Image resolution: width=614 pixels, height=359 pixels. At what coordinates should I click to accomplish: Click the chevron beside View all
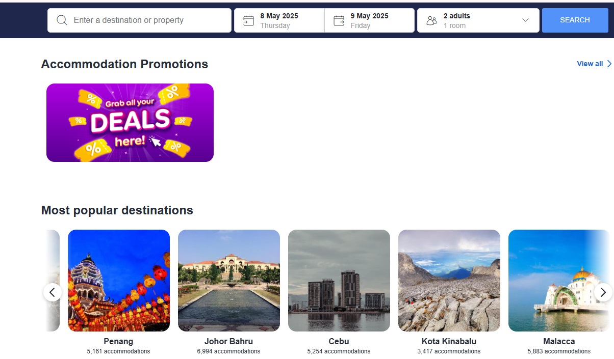click(609, 64)
